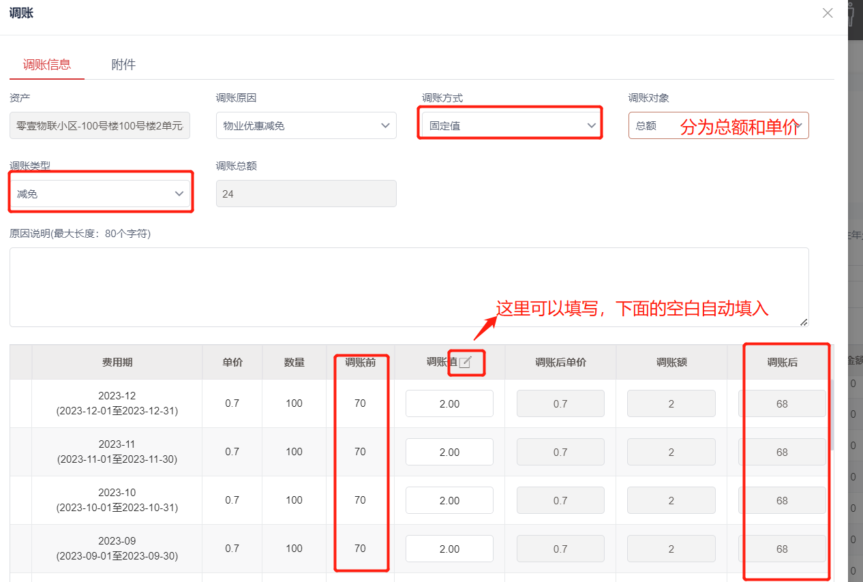863x582 pixels.
Task: Select the 2023-12 费用期 cell
Action: tap(117, 403)
